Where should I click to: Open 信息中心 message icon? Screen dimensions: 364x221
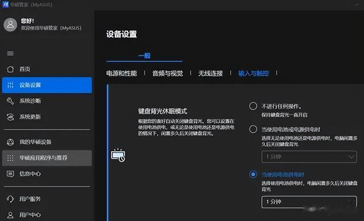(10, 174)
